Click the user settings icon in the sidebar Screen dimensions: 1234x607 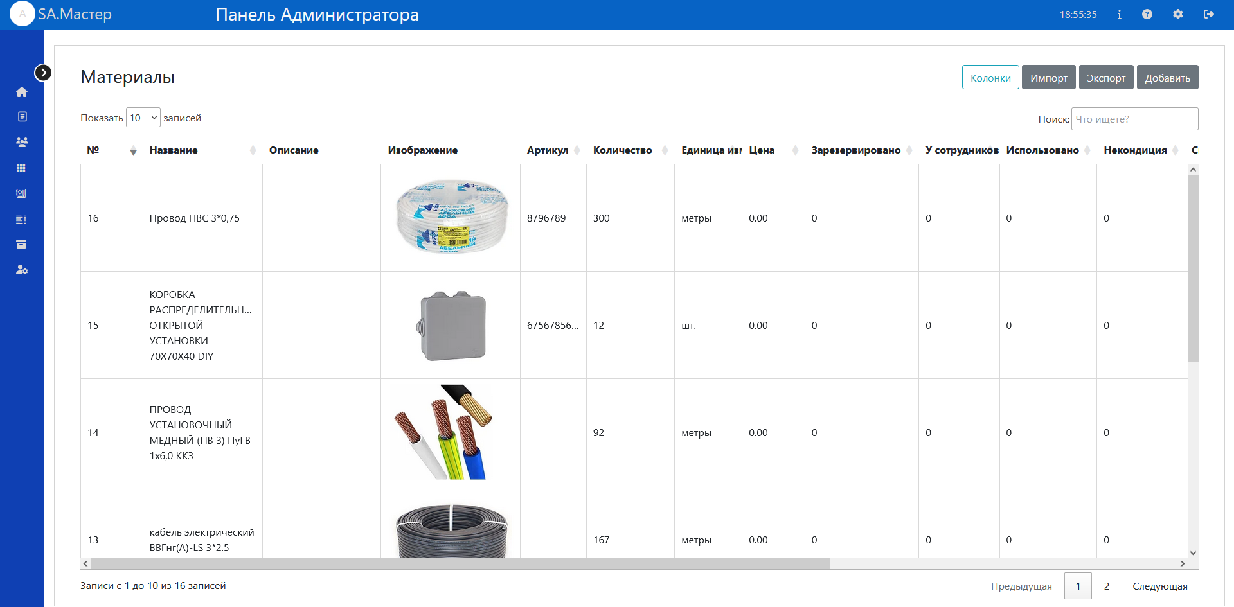(x=22, y=270)
